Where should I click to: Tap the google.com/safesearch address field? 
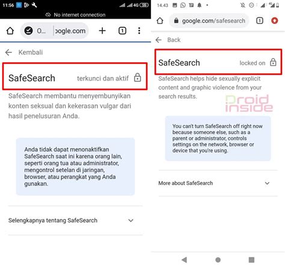click(209, 20)
